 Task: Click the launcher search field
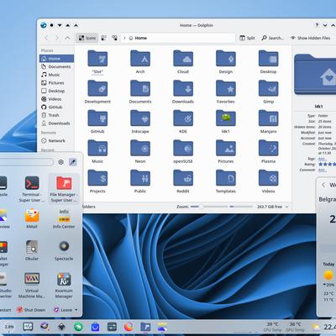26,162
